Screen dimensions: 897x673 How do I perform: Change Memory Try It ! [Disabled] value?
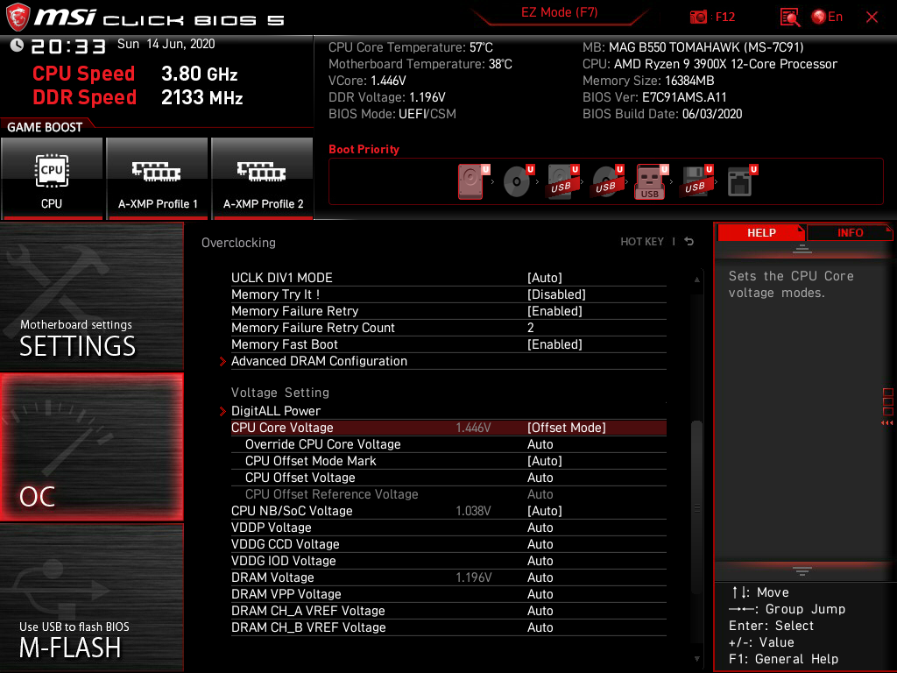(556, 294)
